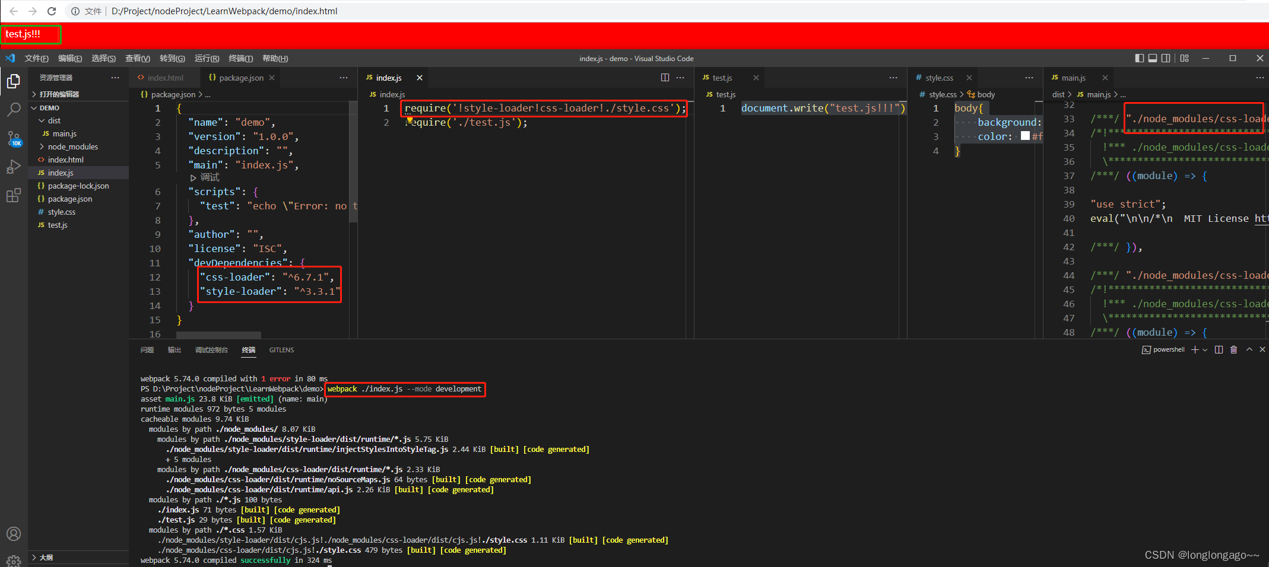Toggle bottom panel visibility
This screenshot has width=1269, height=567.
coord(1153,58)
